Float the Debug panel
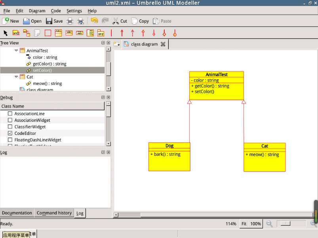Screen dimensions: 318x238 coord(103,97)
